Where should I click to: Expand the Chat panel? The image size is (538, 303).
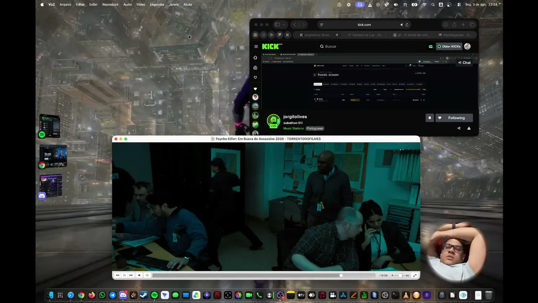[x=464, y=63]
